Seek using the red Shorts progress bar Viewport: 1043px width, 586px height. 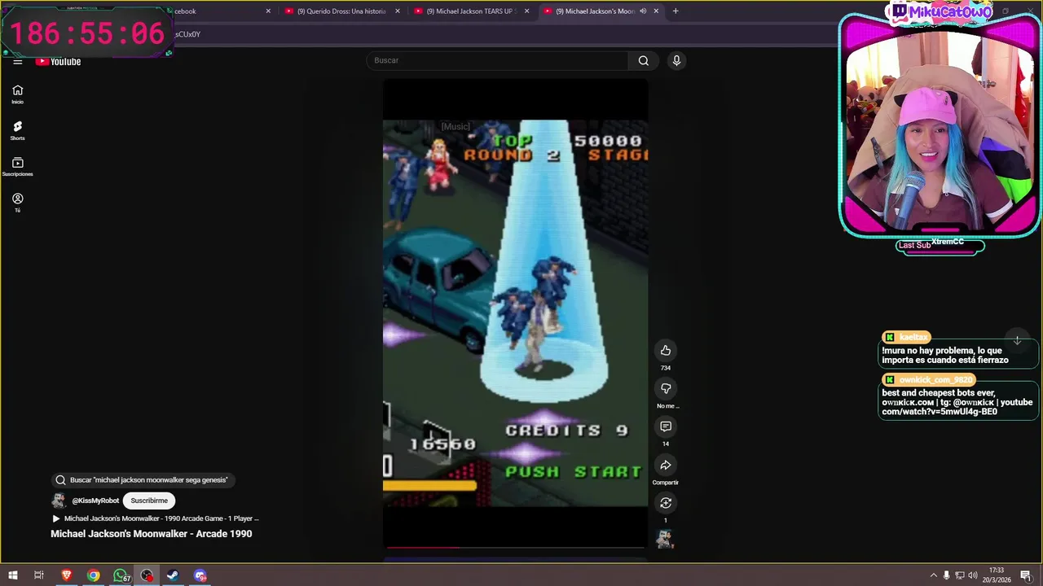pyautogui.click(x=516, y=548)
